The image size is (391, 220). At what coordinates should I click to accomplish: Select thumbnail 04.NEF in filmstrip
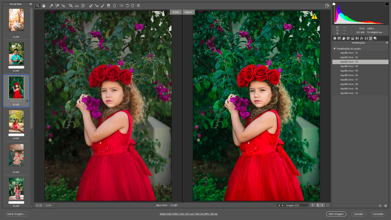click(16, 121)
